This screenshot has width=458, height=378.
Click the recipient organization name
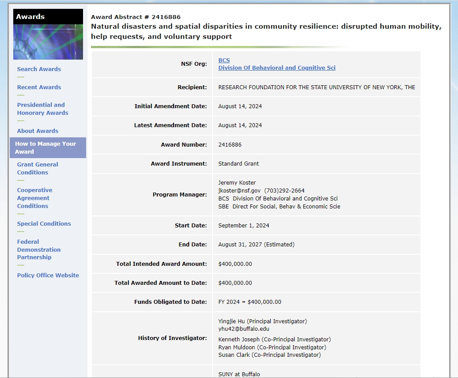point(316,87)
